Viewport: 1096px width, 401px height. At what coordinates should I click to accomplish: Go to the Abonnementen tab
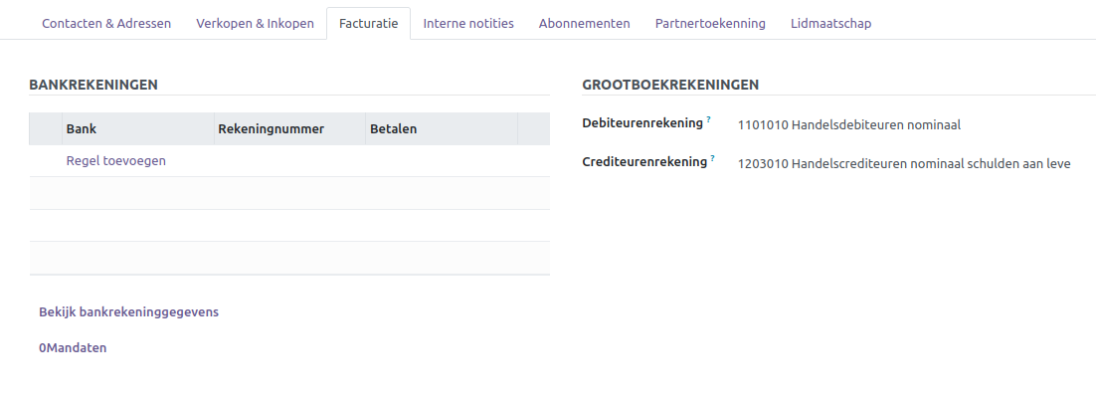[584, 23]
